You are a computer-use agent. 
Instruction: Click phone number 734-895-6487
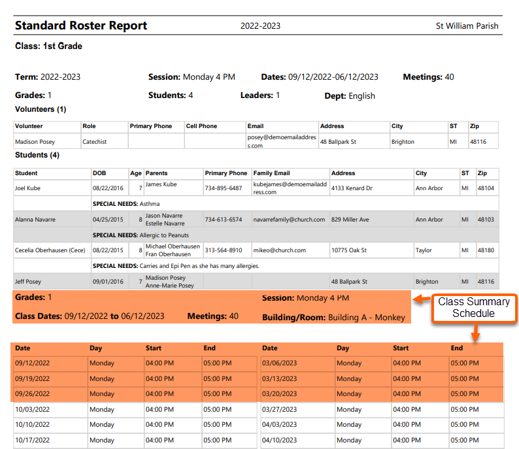click(x=224, y=188)
